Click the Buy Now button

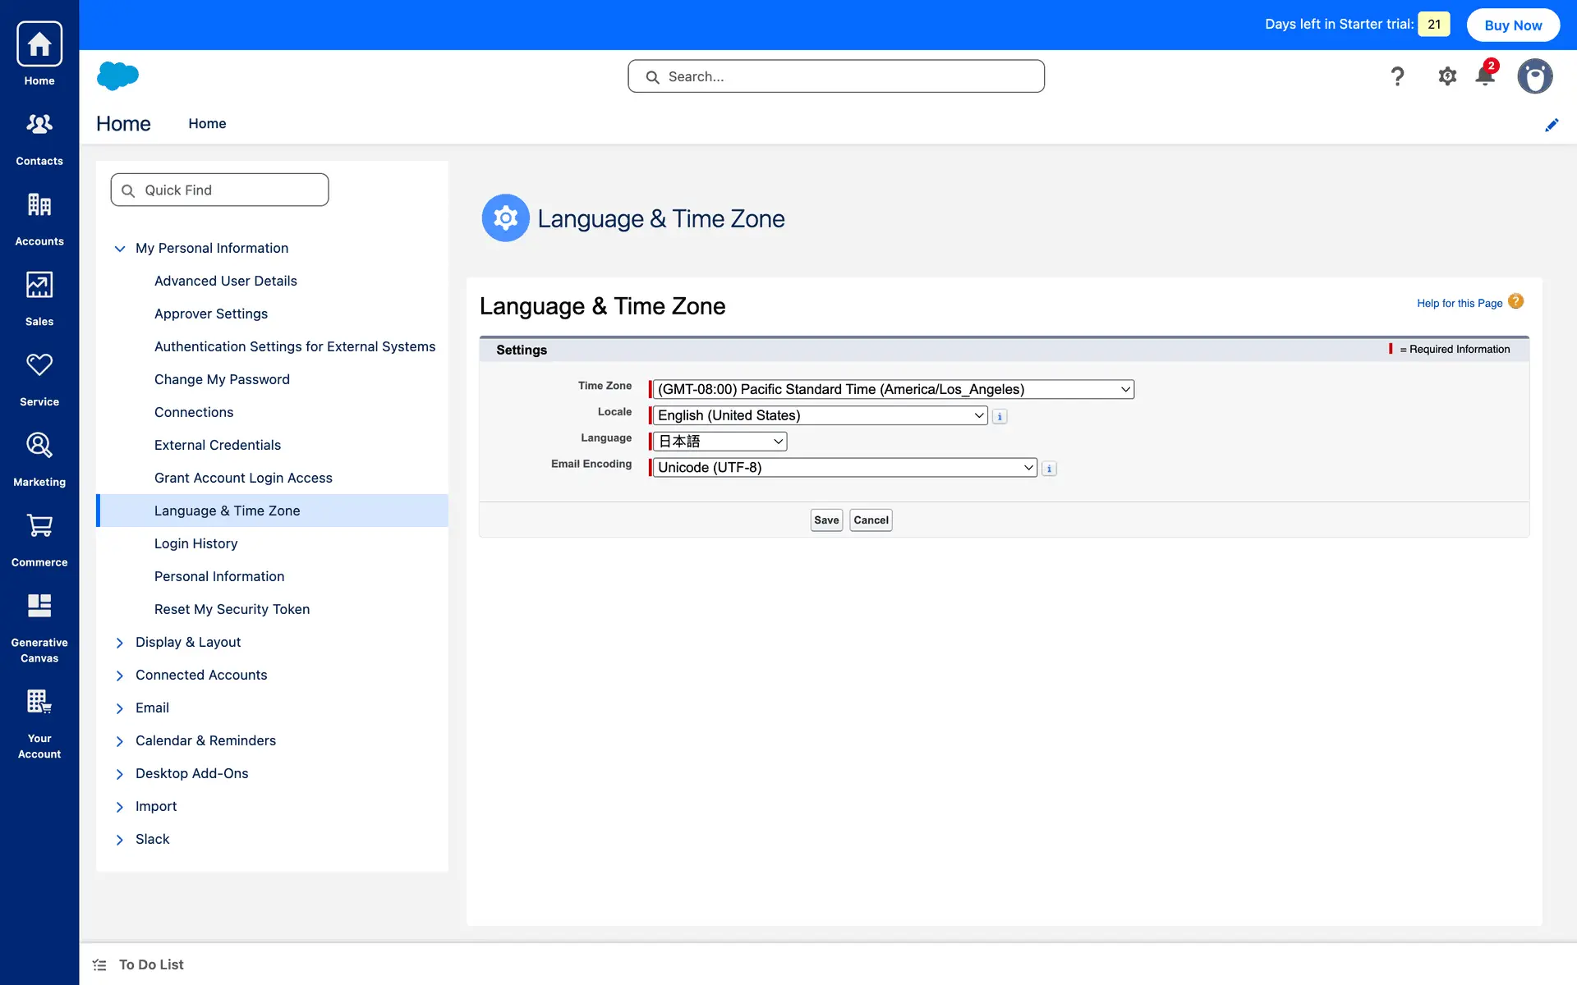pos(1513,25)
